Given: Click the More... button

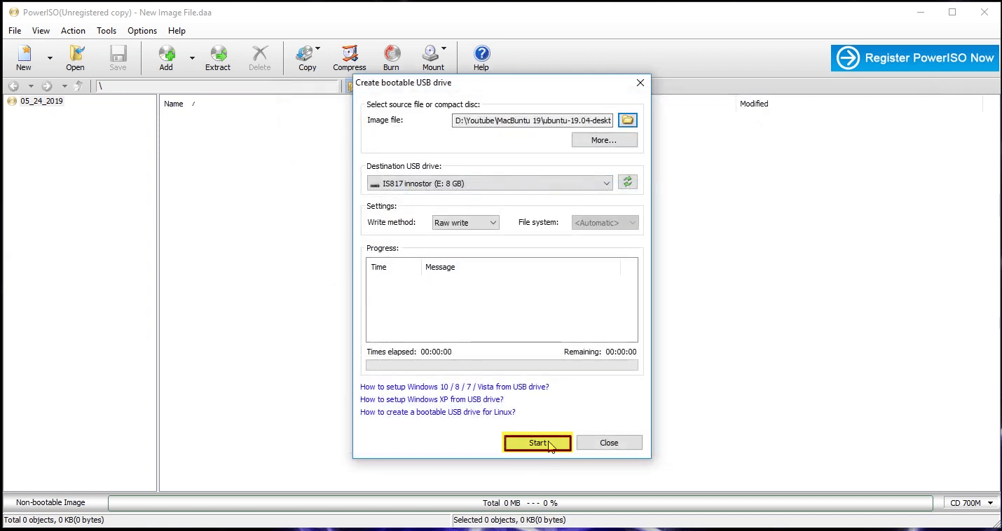Looking at the screenshot, I should click(x=604, y=140).
